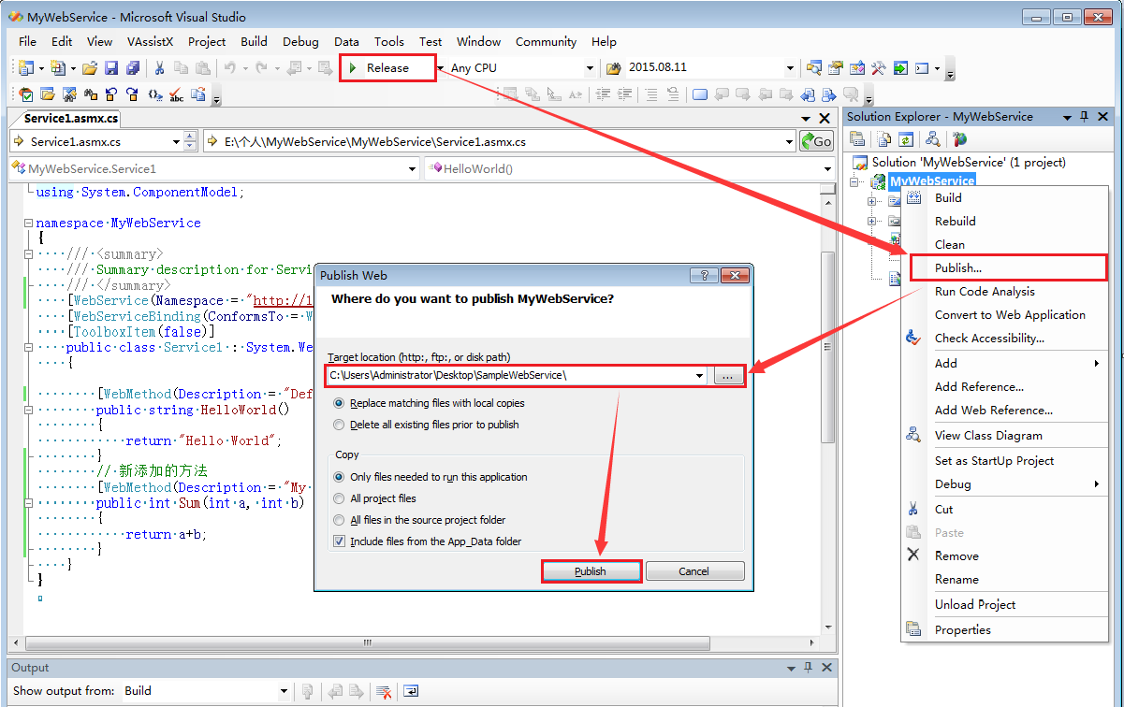Click Solution Explorer Properties icon
This screenshot has width=1124, height=707.
[x=857, y=139]
